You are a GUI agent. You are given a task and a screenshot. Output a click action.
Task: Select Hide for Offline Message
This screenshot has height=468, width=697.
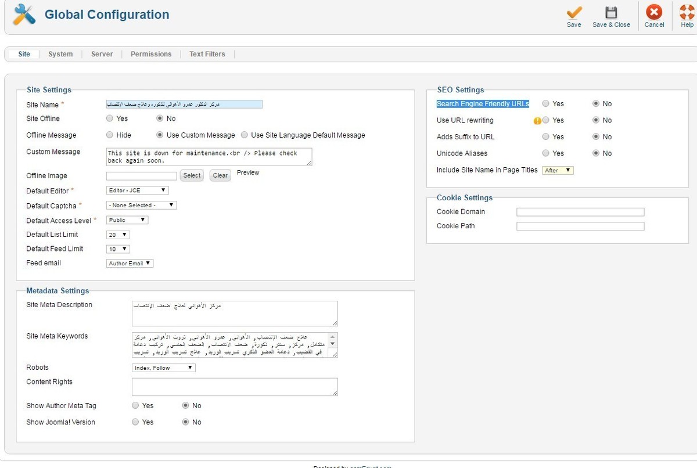coord(110,135)
